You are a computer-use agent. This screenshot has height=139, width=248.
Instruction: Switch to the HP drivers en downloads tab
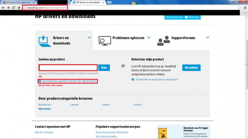click(x=88, y=2)
